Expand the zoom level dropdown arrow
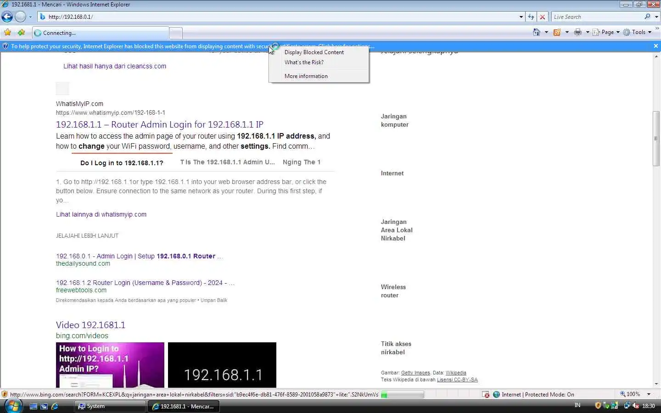The height and width of the screenshot is (413, 661). (649, 394)
